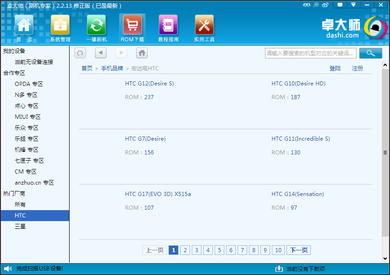
Task: Focus the model keyword search field
Action: pyautogui.click(x=311, y=53)
